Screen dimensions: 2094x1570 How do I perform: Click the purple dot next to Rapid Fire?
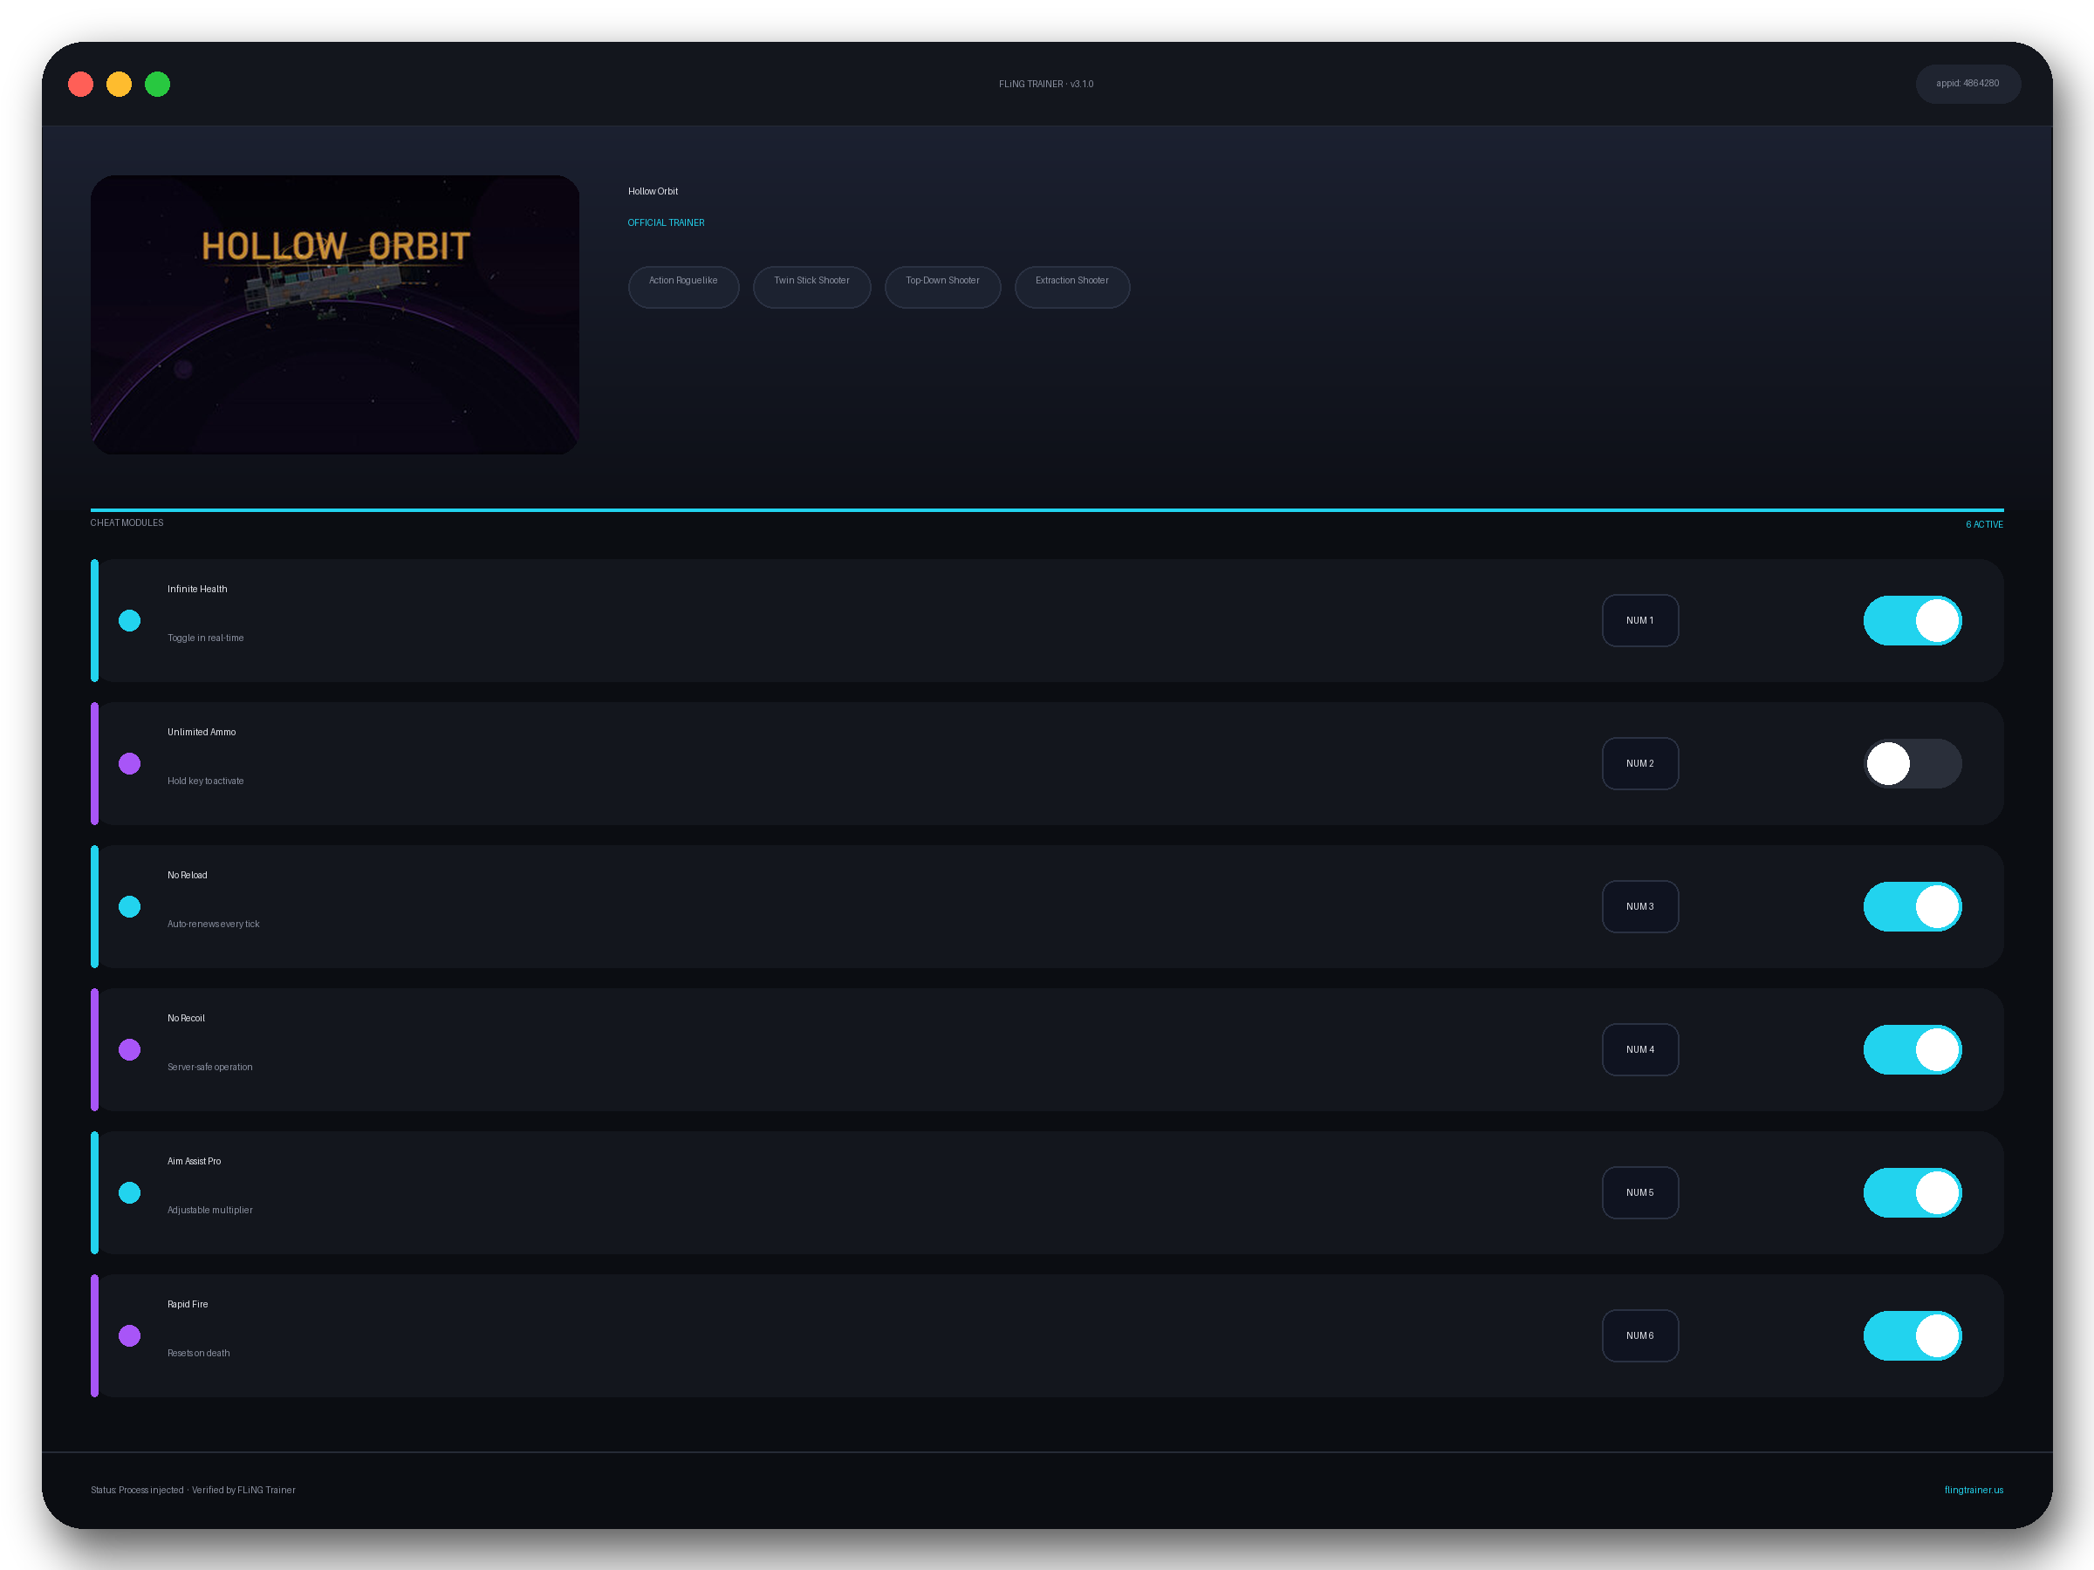click(x=130, y=1335)
